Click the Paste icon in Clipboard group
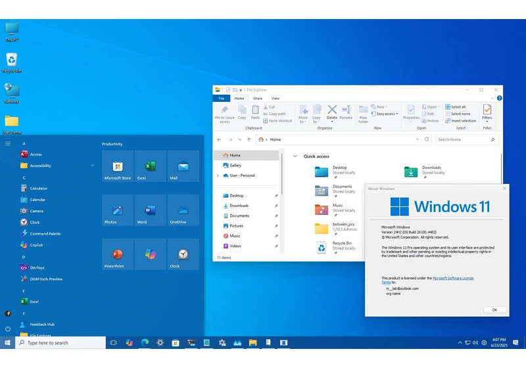This screenshot has width=526, height=368. [x=255, y=112]
